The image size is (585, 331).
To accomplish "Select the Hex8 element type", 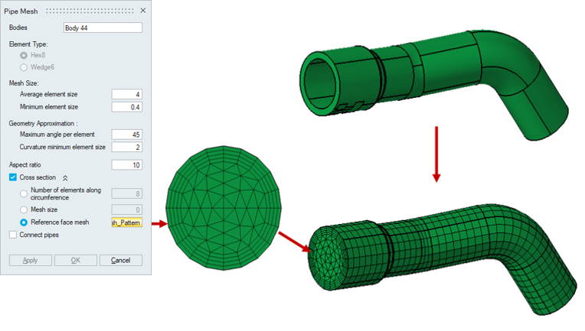I will (x=24, y=55).
